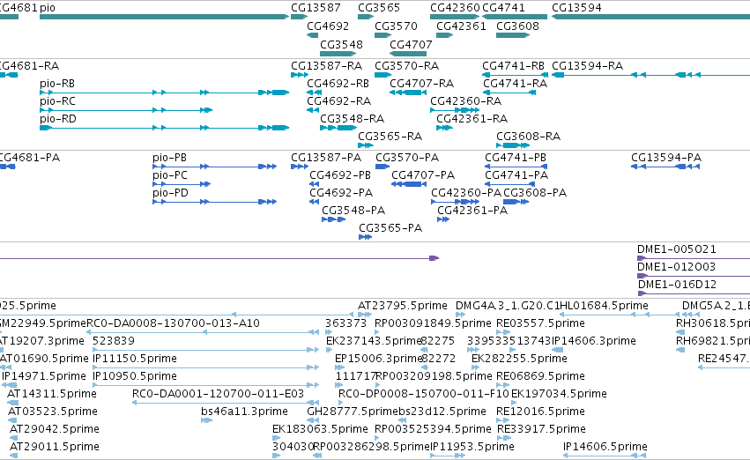This screenshot has width=750, height=460.
Task: Open the CG4741-PB protein feature
Action: [516, 167]
